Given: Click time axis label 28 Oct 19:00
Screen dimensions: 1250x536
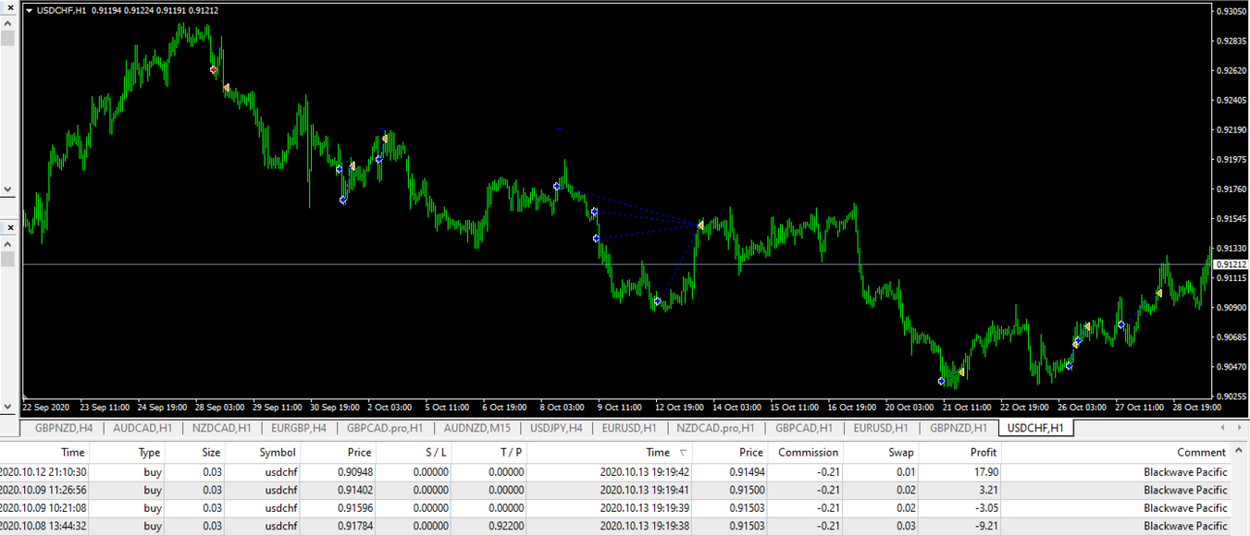Looking at the screenshot, I should (x=1197, y=407).
